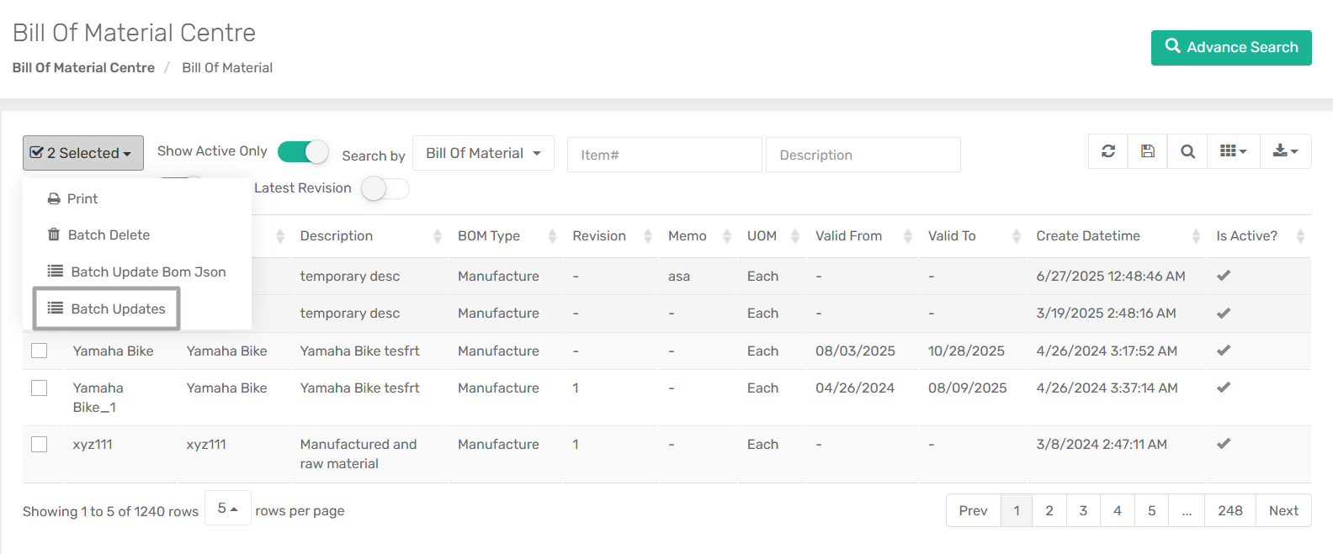The height and width of the screenshot is (554, 1333).
Task: Enable the Latest Revision toggle
Action: 385,188
